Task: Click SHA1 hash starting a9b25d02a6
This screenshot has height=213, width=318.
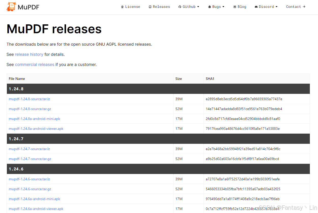Action: (242, 159)
